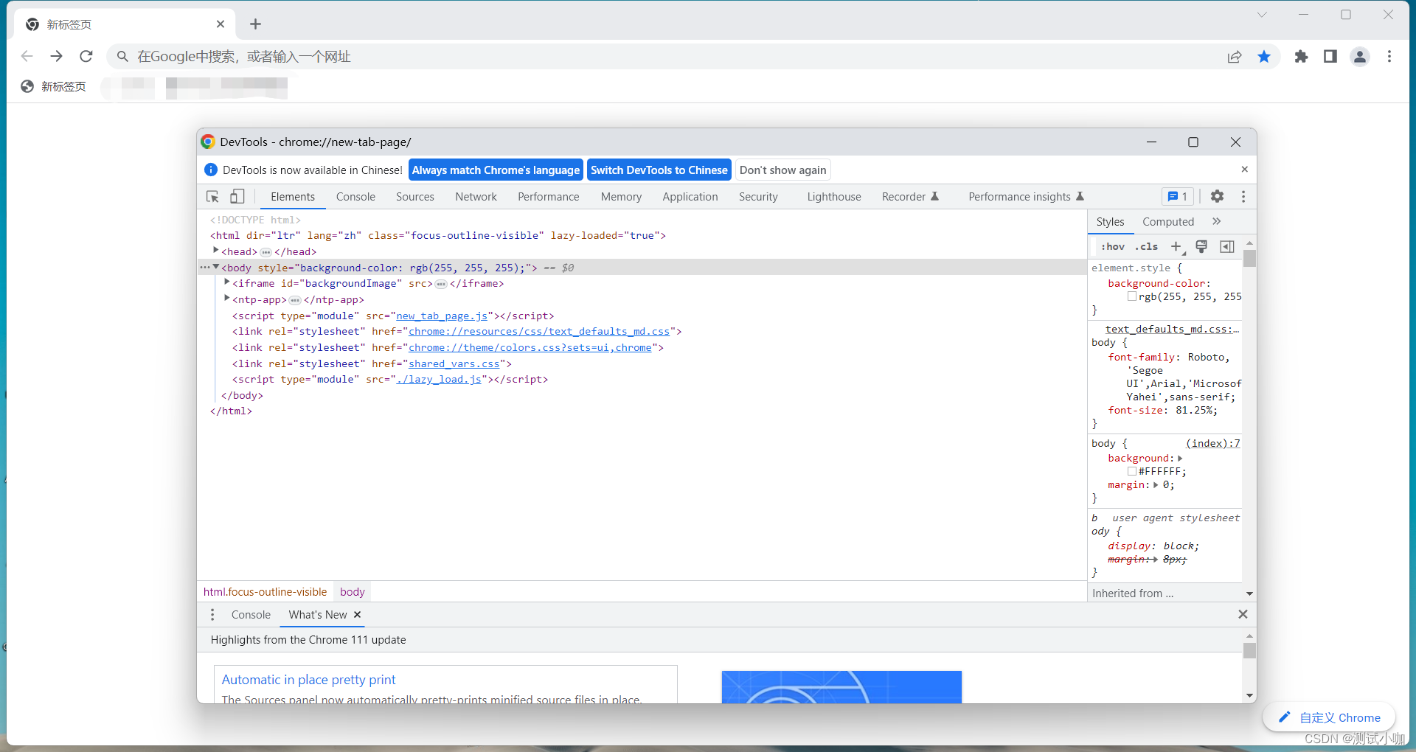Click the new style rule plus icon
Viewport: 1416px width, 752px height.
pos(1176,246)
